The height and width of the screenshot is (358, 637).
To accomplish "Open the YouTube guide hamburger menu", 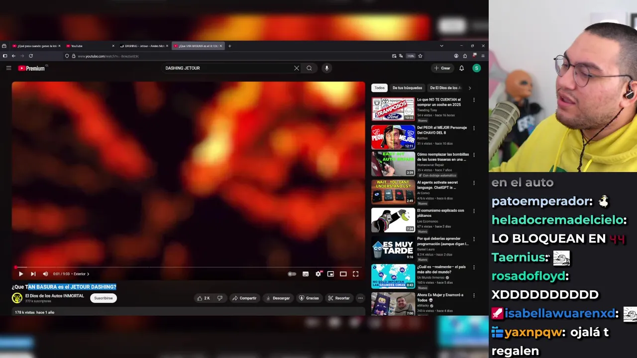I will (8, 68).
